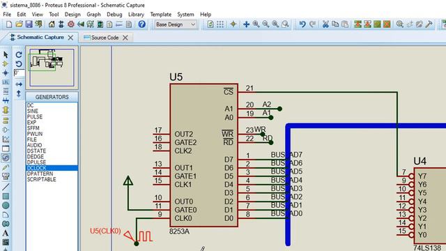Click the rotation angle input field
This screenshot has height=251, width=446.
19,73
